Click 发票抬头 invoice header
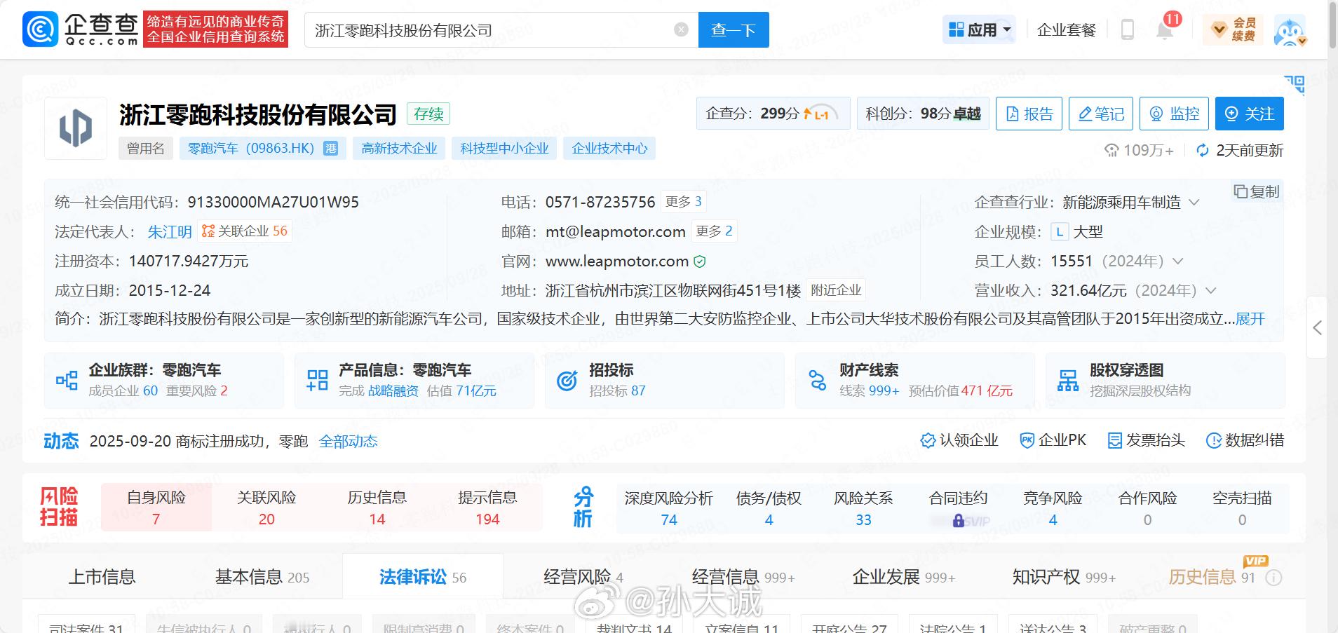The width and height of the screenshot is (1338, 633). (x=1147, y=440)
